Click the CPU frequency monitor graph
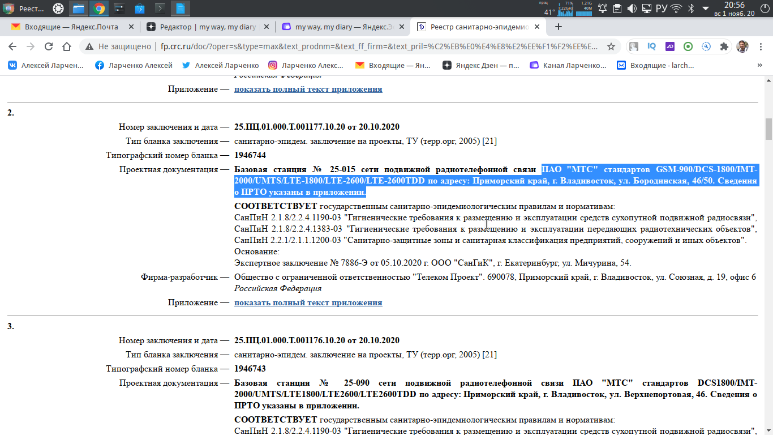Image resolution: width=773 pixels, height=435 pixels. pos(566,10)
